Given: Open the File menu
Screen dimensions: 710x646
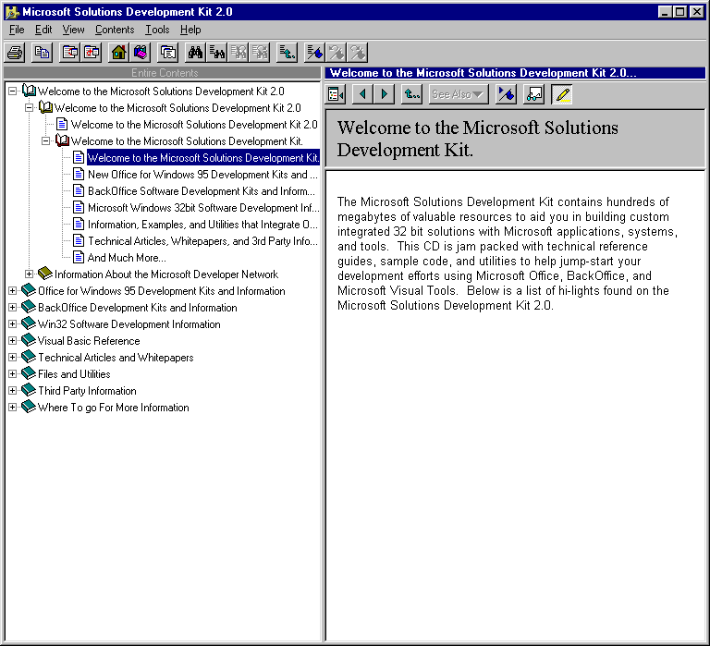Looking at the screenshot, I should [x=17, y=30].
